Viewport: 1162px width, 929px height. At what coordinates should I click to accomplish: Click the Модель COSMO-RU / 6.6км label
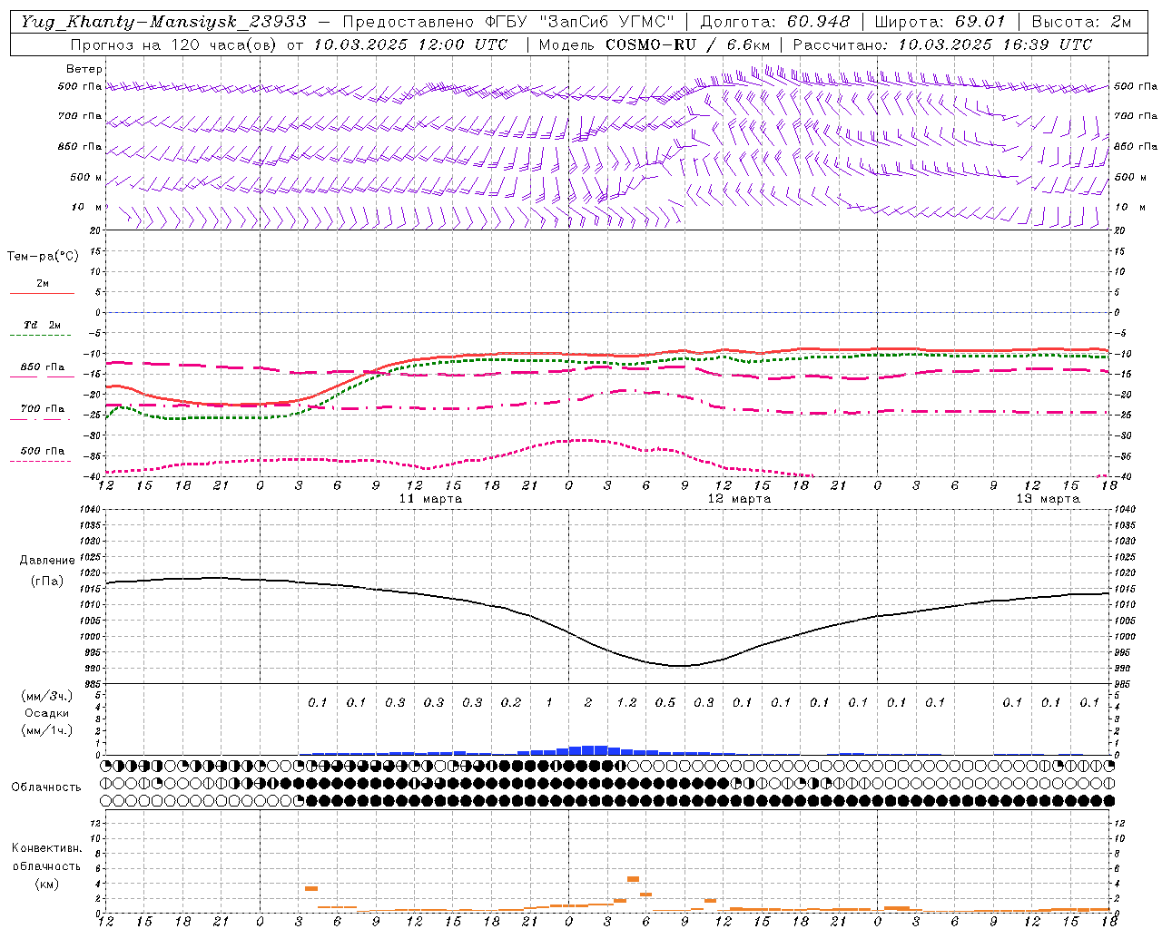click(654, 44)
